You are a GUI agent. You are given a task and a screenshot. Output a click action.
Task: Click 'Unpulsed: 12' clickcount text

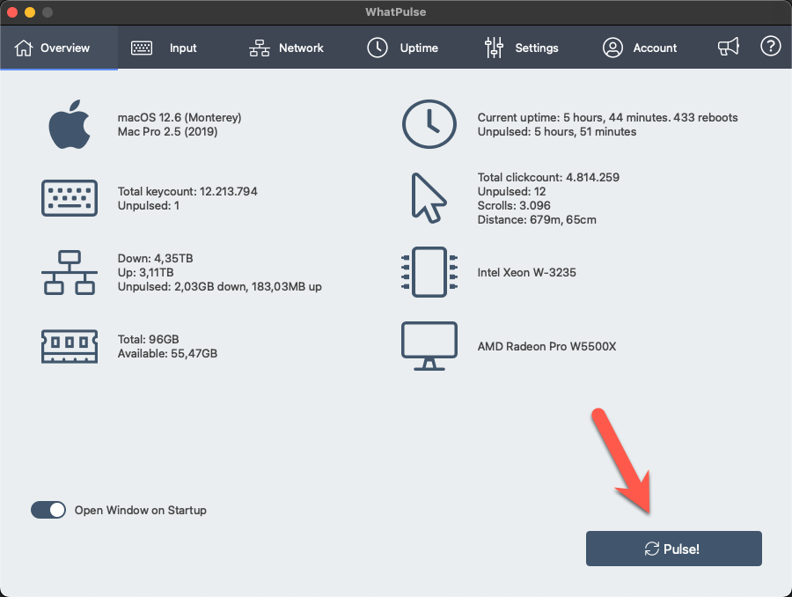click(511, 191)
